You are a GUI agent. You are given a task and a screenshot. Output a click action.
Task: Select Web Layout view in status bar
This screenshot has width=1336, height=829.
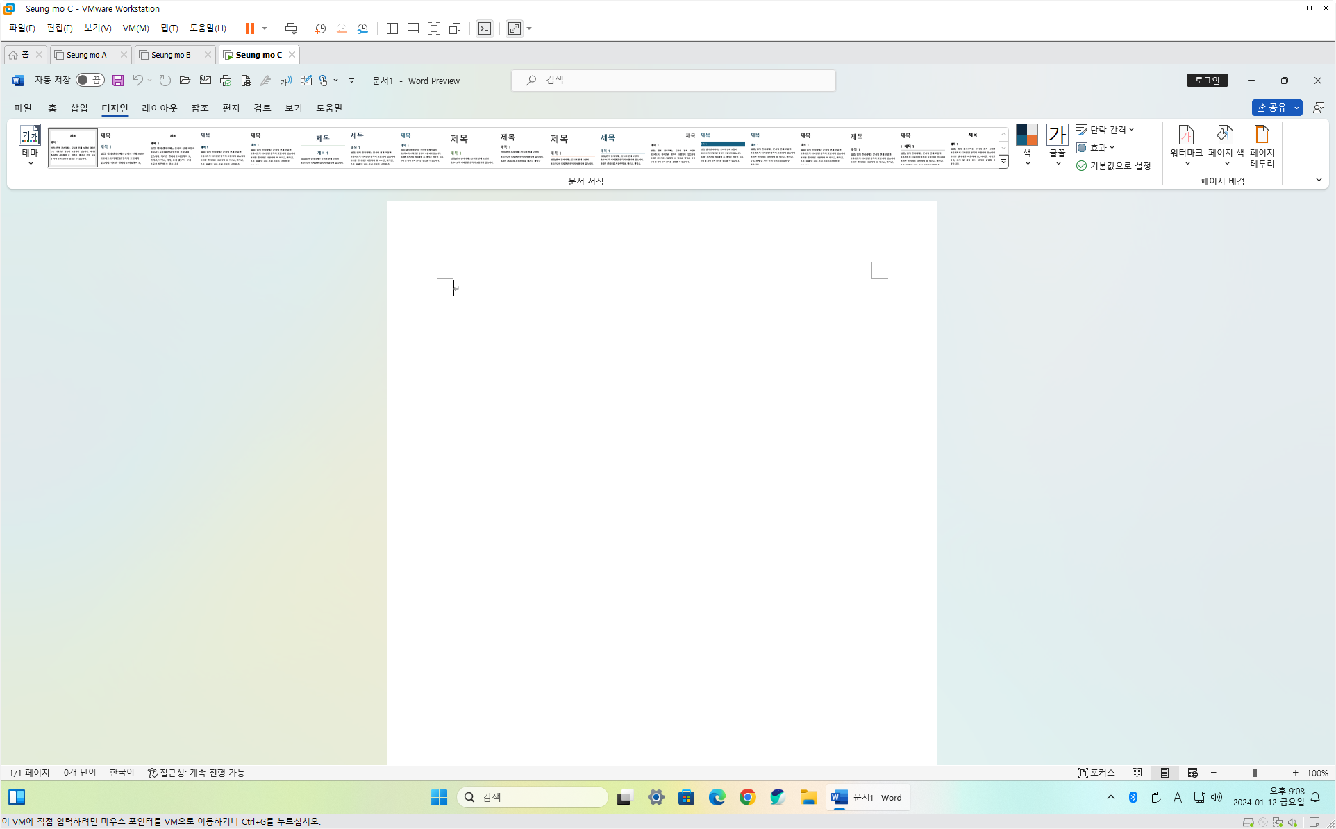[x=1192, y=773]
